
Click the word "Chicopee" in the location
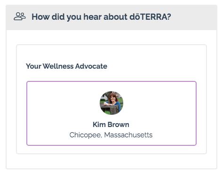[x=86, y=135]
